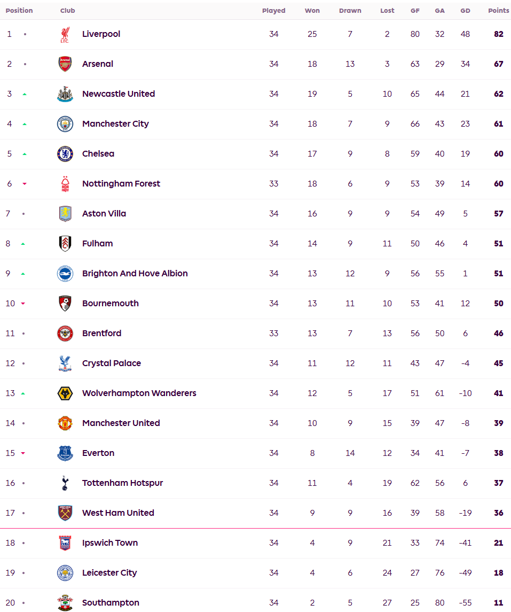Click the Arsenal club badge

coord(65,64)
